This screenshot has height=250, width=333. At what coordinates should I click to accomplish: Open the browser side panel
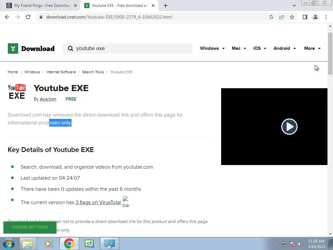(305, 17)
